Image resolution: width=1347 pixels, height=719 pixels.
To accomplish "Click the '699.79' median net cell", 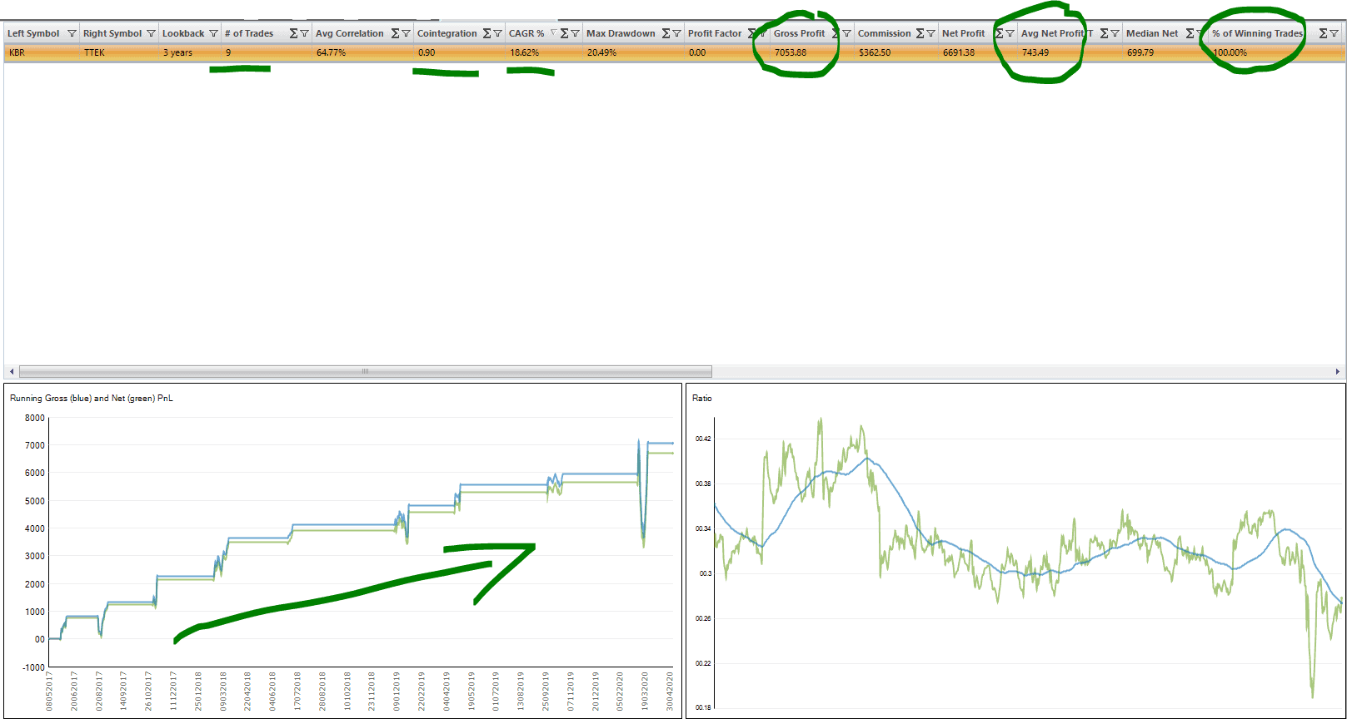I will [x=1165, y=52].
